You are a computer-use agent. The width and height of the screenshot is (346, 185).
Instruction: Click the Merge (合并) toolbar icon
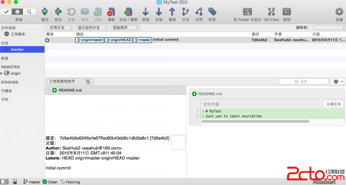pyautogui.click(x=199, y=12)
